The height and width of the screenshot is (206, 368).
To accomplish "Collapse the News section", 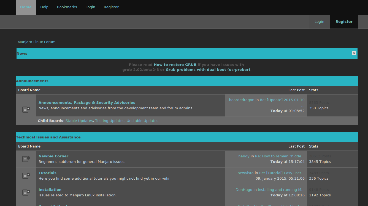I will coord(354,53).
